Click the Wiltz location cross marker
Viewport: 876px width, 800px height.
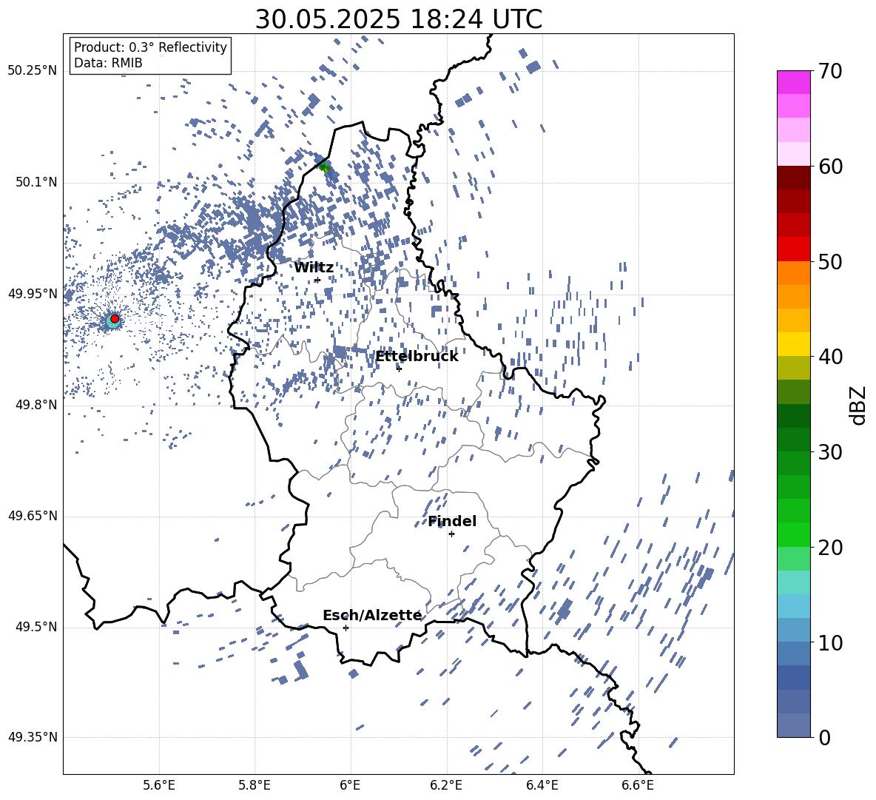[317, 280]
